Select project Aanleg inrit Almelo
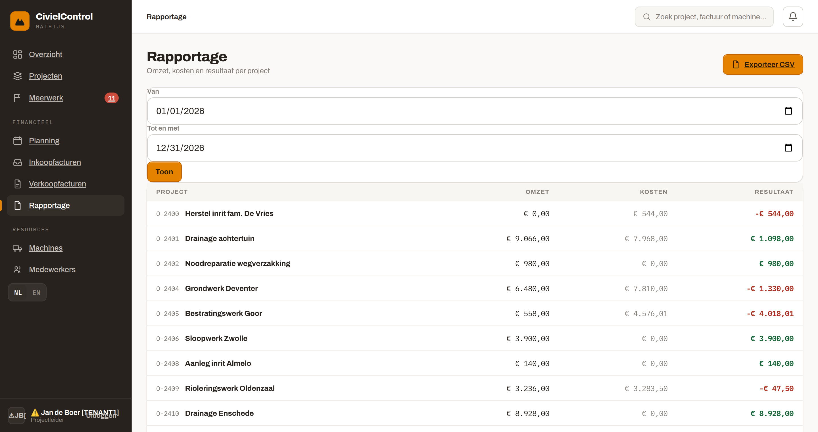Image resolution: width=818 pixels, height=432 pixels. 218,363
